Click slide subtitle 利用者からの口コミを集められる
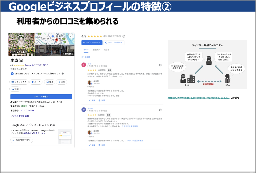Image resolution: width=256 pixels, height=173 pixels. coord(67,21)
